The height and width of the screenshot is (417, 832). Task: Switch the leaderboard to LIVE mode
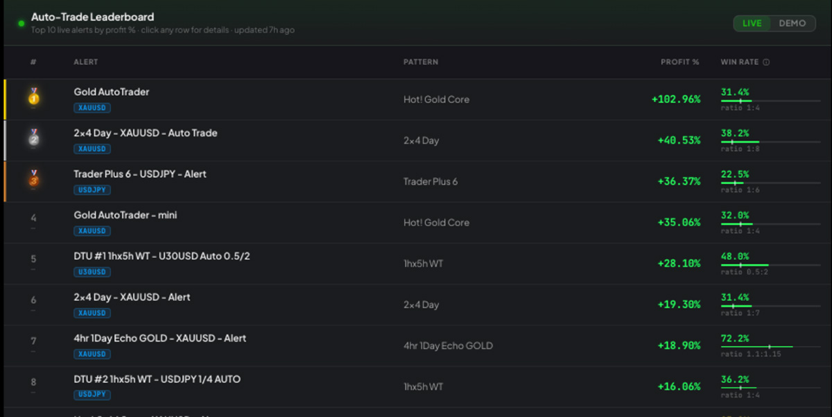click(752, 23)
